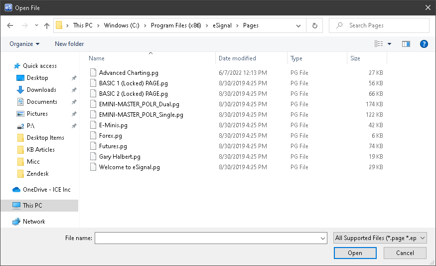Click the Futures.pg file icon
436x266 pixels.
tap(93, 146)
